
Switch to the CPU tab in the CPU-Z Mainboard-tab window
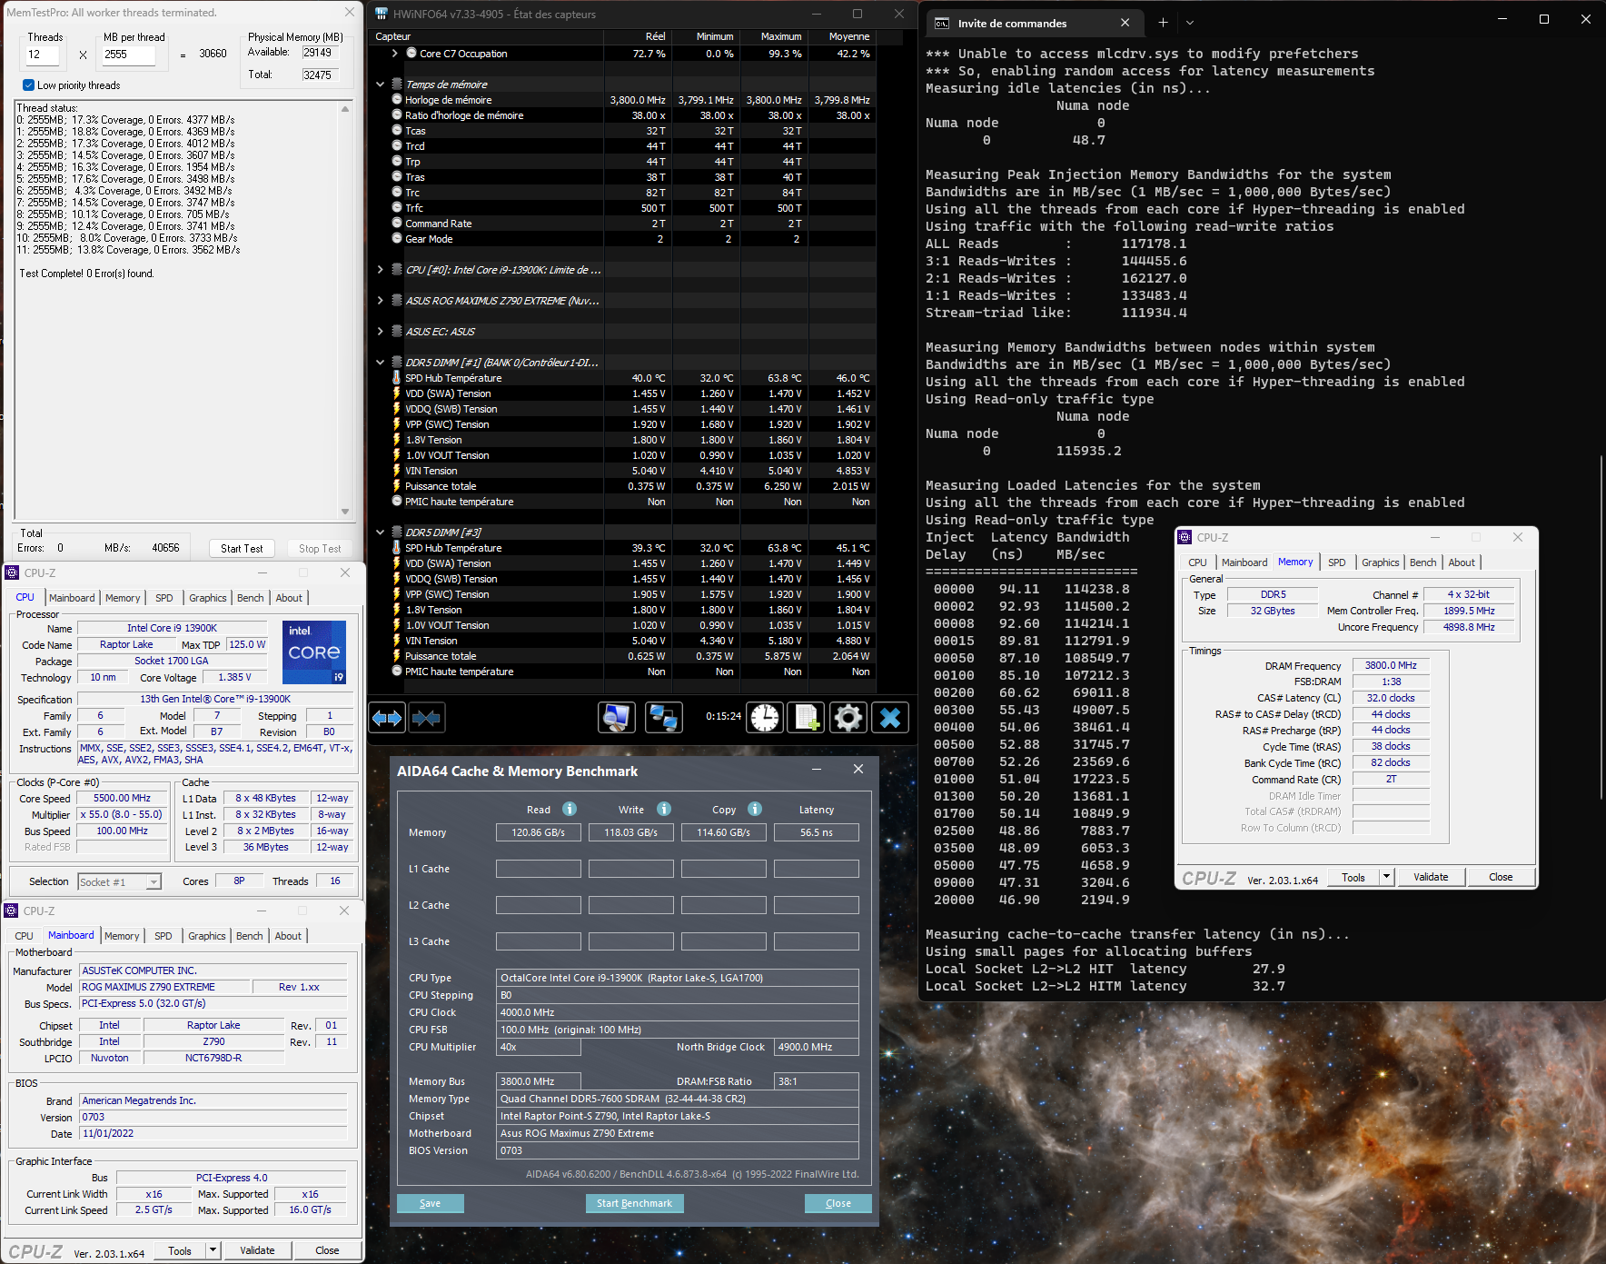[x=25, y=936]
